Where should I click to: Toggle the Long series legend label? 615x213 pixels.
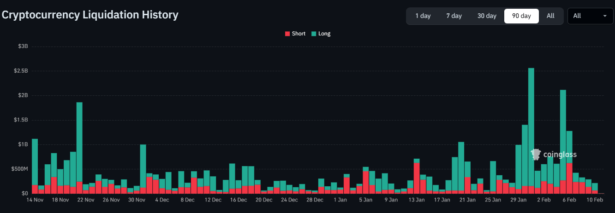[324, 34]
